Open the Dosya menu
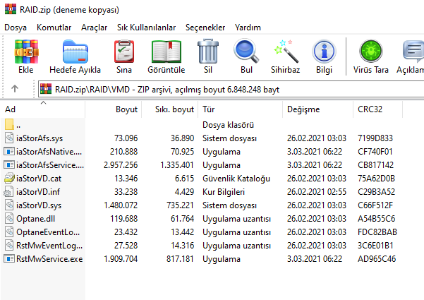Screen dimensions: 424x300 [16, 28]
